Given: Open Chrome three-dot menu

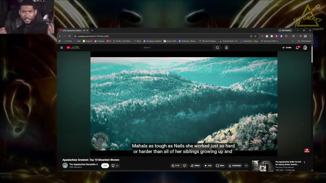Looking at the screenshot, I should click(x=310, y=36).
